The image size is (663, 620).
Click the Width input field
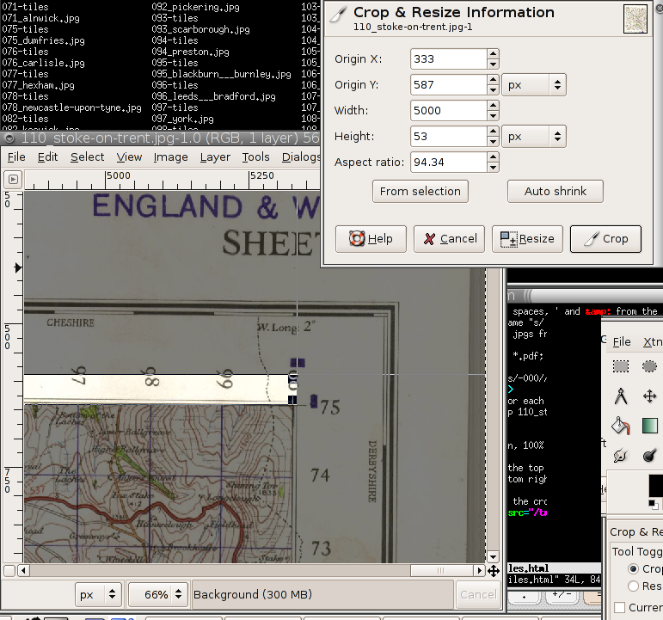tap(448, 110)
